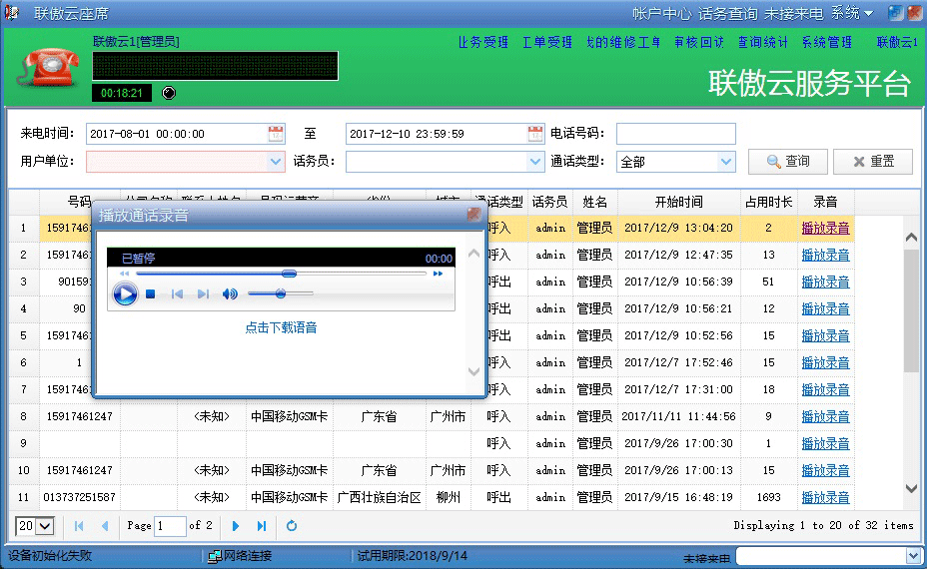
Task: Click the volume slider in the player
Action: 280,293
